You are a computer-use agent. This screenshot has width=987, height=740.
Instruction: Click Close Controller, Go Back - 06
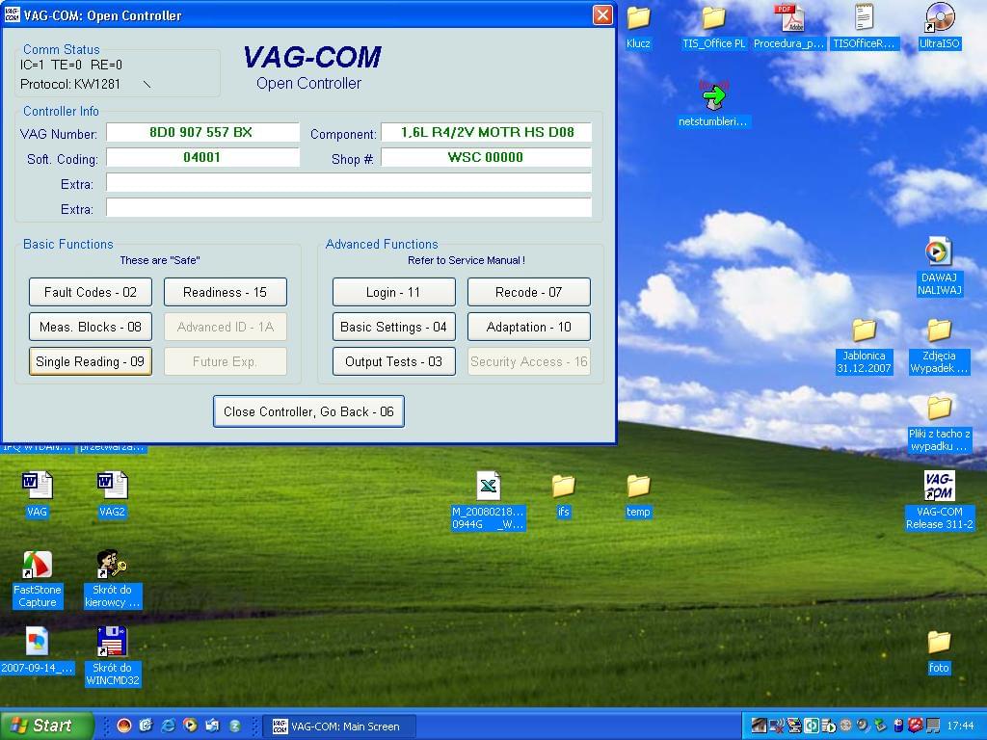tap(308, 411)
